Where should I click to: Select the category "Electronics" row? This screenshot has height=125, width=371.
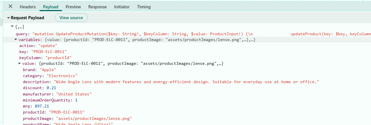click(50, 76)
